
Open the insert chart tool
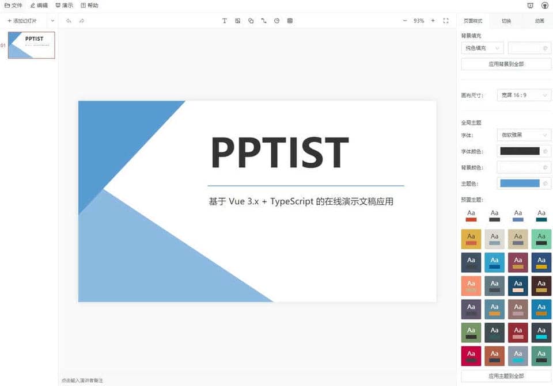tap(276, 21)
